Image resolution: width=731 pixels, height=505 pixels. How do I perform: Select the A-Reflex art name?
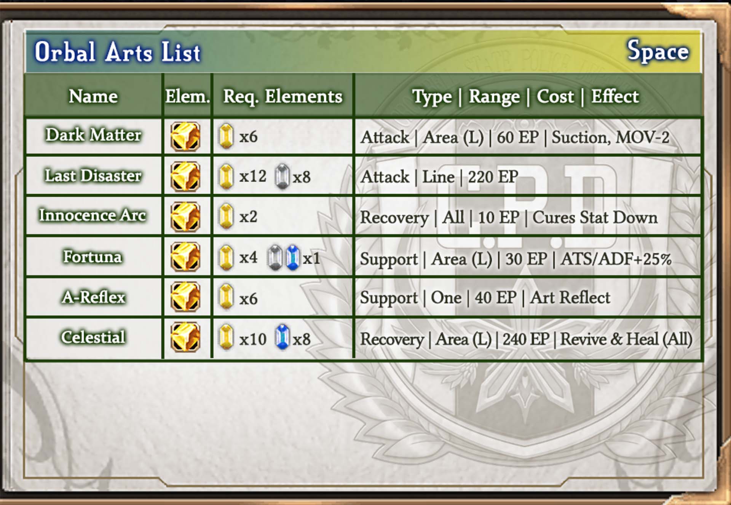(93, 297)
